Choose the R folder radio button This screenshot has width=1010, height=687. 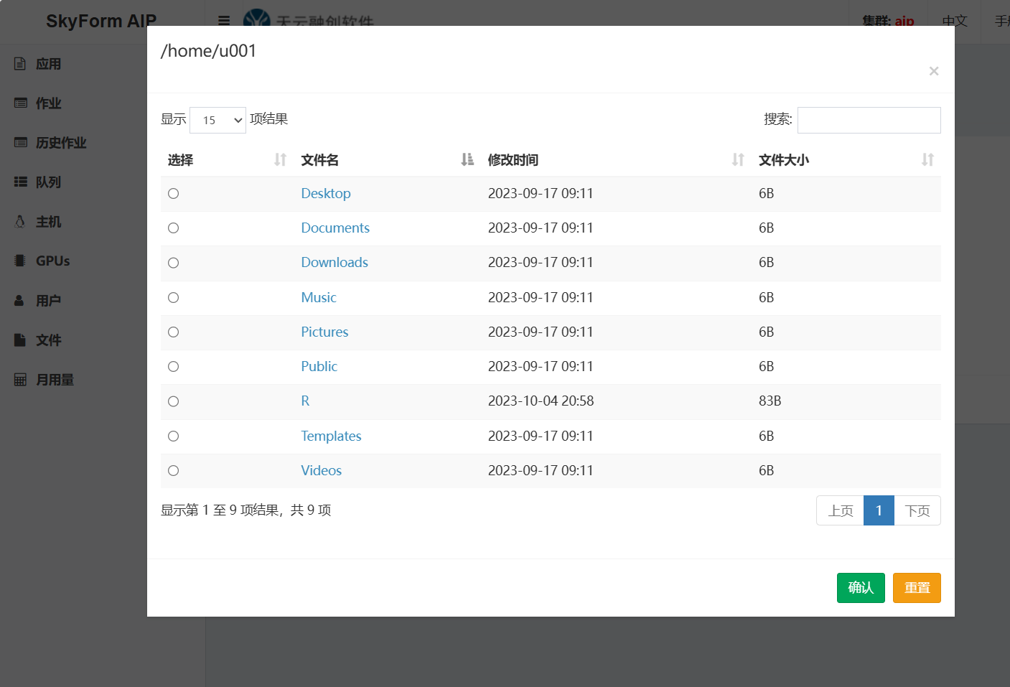pos(173,401)
